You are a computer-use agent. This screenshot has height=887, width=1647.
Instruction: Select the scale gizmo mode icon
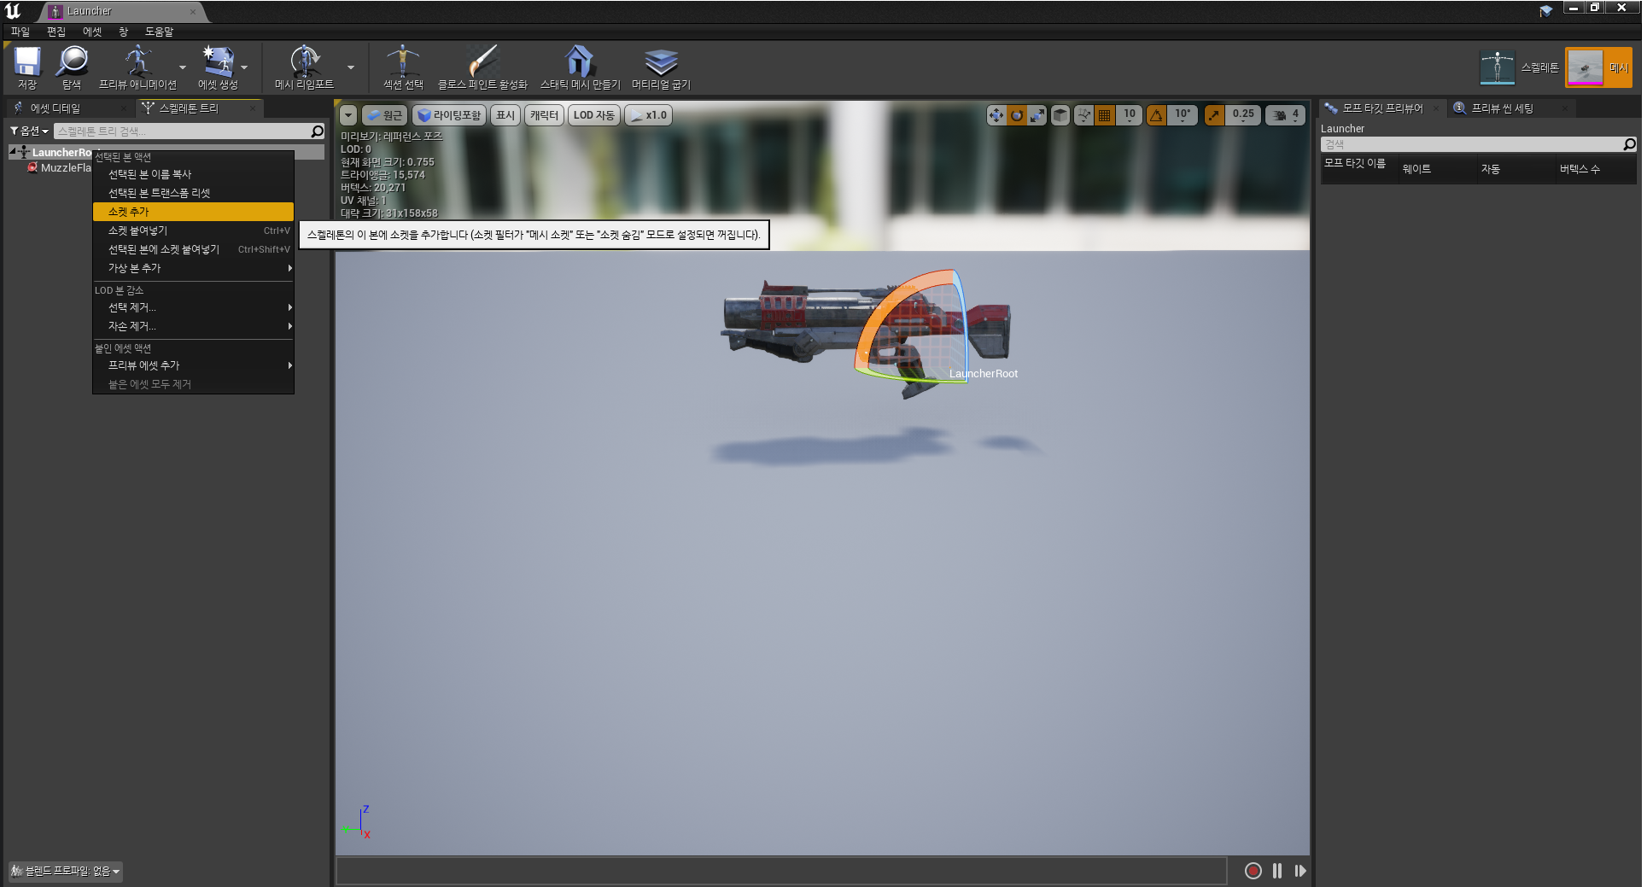click(1037, 115)
